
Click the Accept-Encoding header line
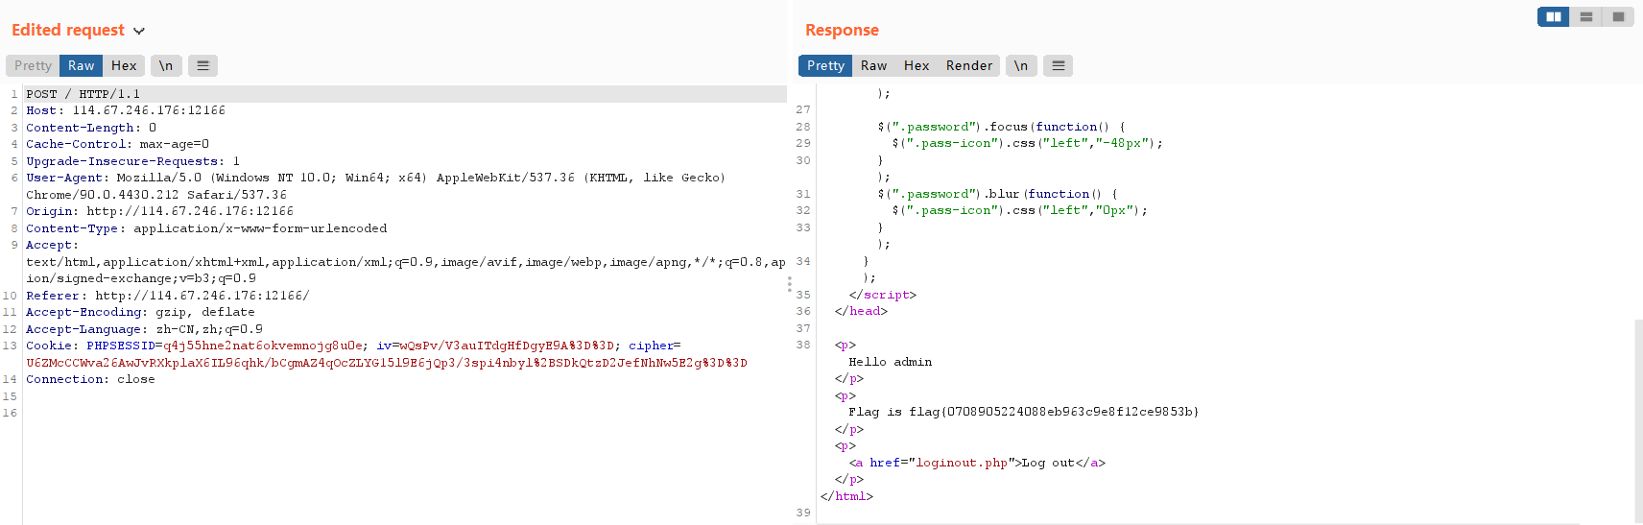140,312
